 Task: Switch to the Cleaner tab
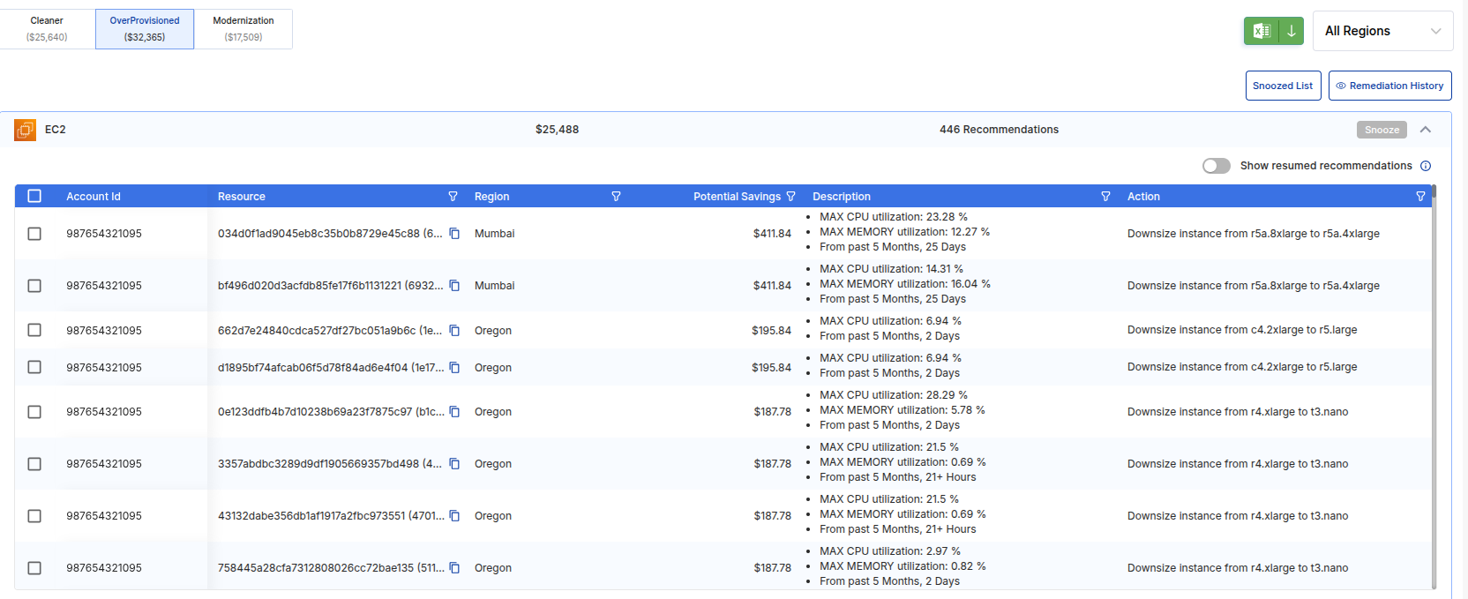tap(48, 29)
